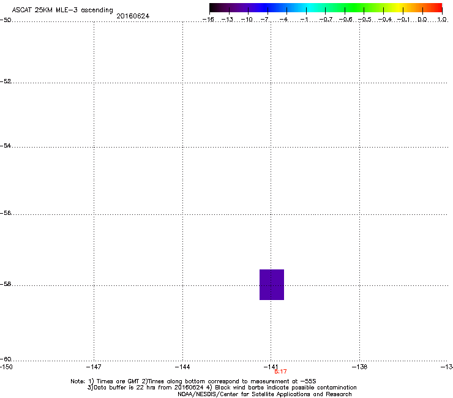Click the purple data block near -141
Viewport: 453px width, 398px height.
point(272,285)
